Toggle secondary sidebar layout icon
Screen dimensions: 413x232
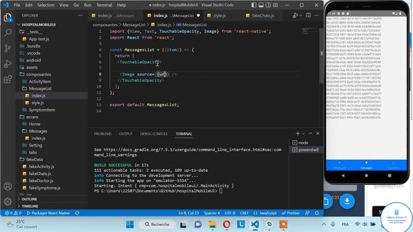(x=268, y=5)
